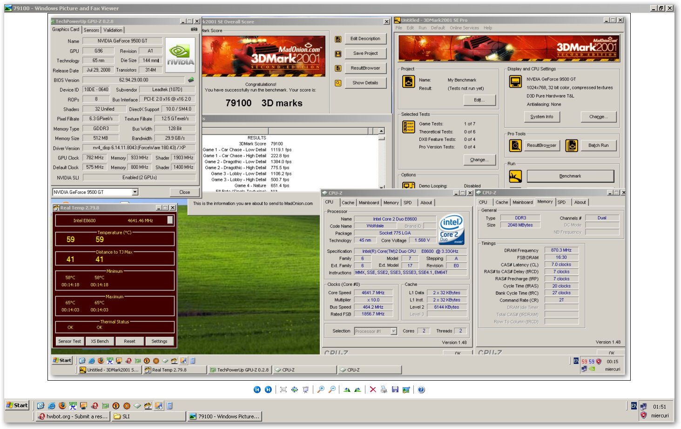Open Run menu in 3DMark2001 SE Pro
681x429 pixels.
[422, 28]
